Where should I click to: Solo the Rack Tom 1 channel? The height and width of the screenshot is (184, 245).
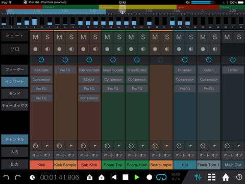(x=215, y=37)
